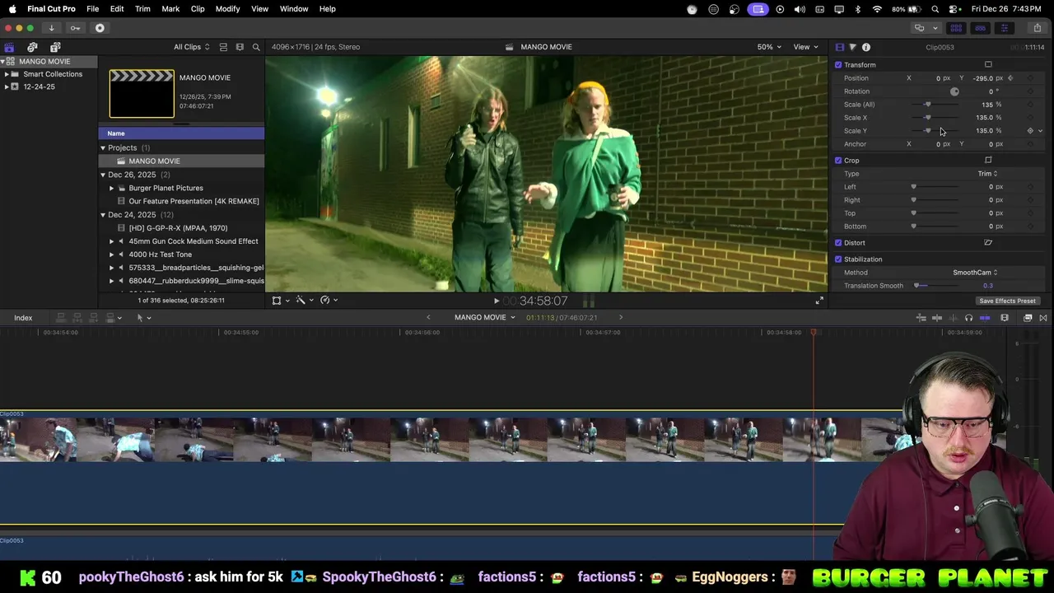Open macOS Spotlight search icon
The width and height of the screenshot is (1054, 593).
[935, 9]
